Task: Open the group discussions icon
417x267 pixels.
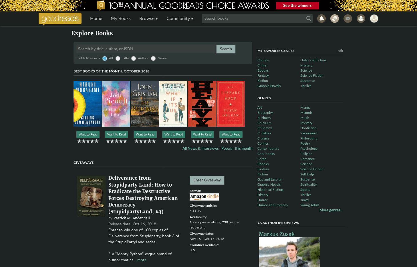Action: coord(335,19)
